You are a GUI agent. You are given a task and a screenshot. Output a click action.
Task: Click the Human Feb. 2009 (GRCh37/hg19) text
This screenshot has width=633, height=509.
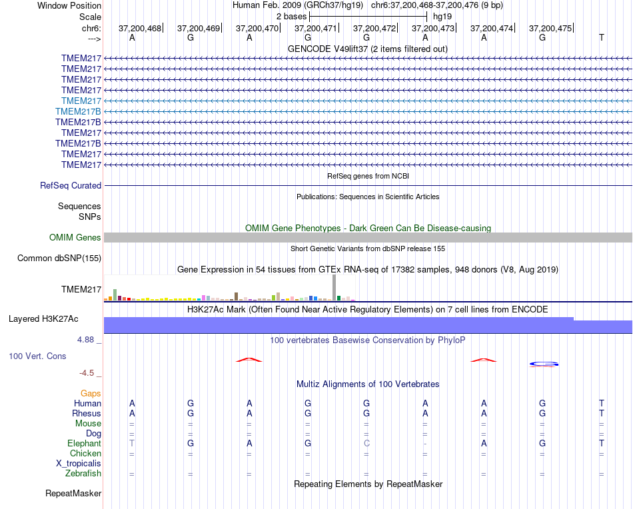coord(298,5)
